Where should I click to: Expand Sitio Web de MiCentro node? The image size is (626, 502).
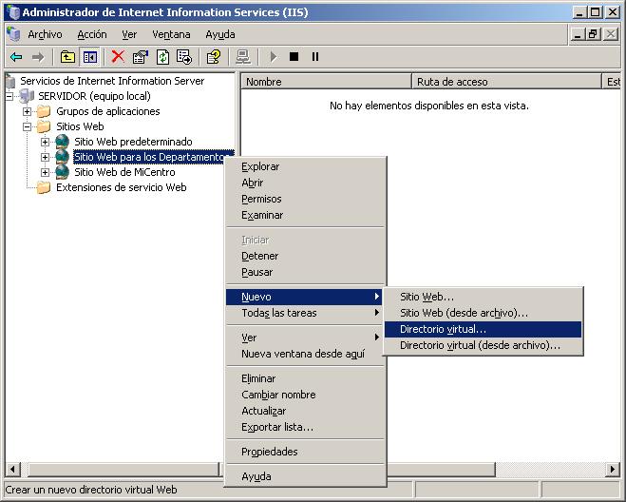(x=45, y=172)
